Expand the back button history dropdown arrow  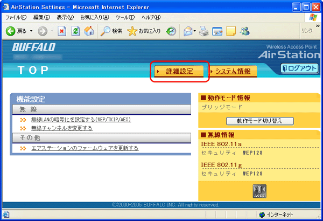coord(32,31)
